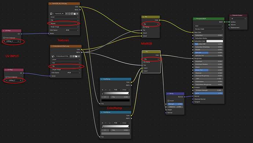
Task: Collapse the Principled BSDF node via header arrow
Action: pyautogui.click(x=195, y=19)
